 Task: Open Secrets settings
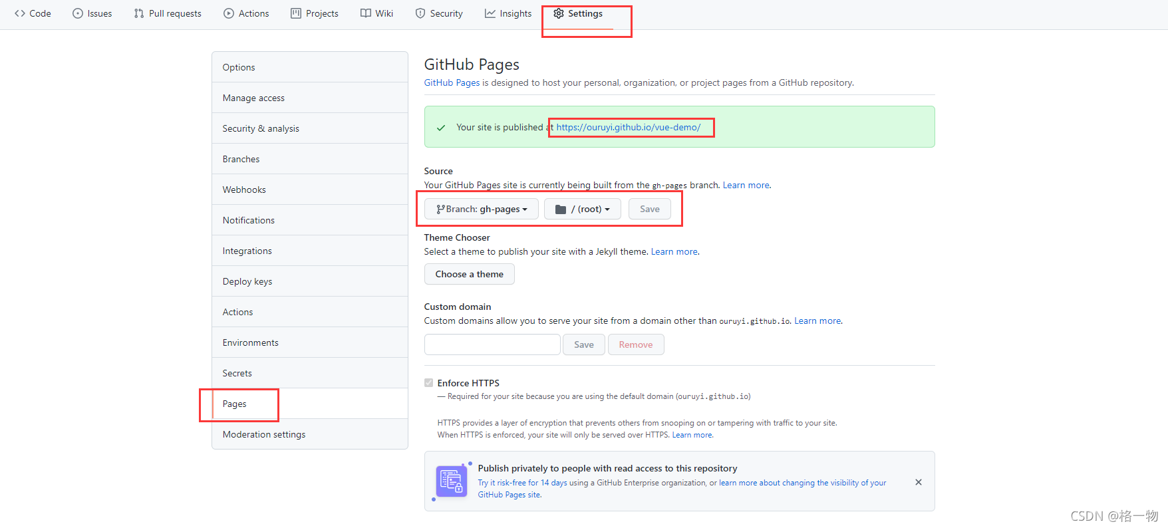pyautogui.click(x=310, y=373)
